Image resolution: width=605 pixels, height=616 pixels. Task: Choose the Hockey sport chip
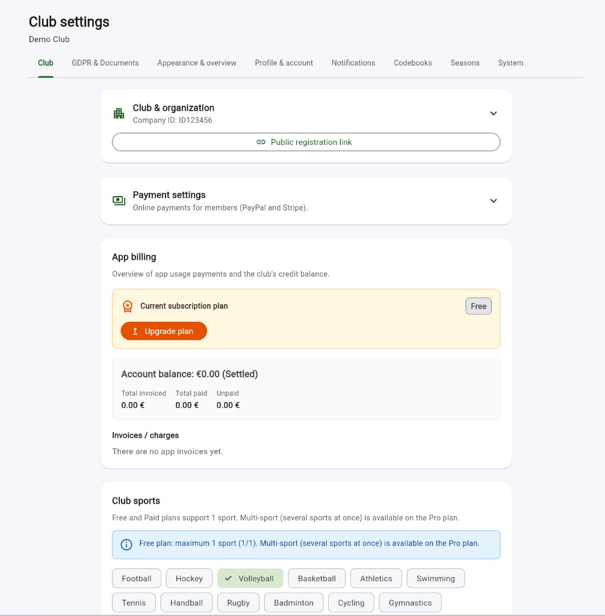coord(189,578)
